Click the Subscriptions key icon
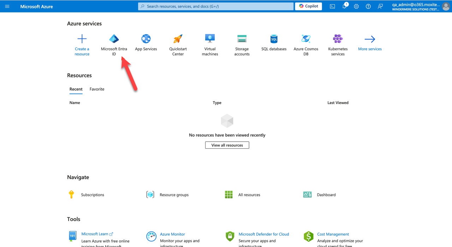 pos(71,194)
